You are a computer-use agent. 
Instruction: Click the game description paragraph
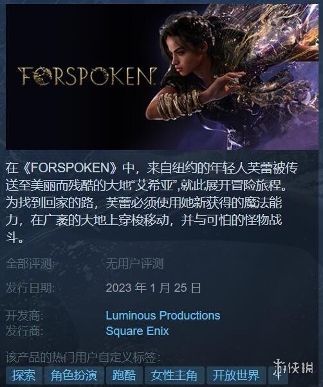tap(151, 203)
